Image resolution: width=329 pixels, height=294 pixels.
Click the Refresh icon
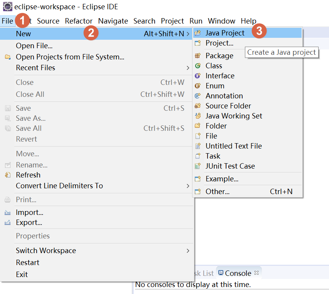pyautogui.click(x=8, y=175)
